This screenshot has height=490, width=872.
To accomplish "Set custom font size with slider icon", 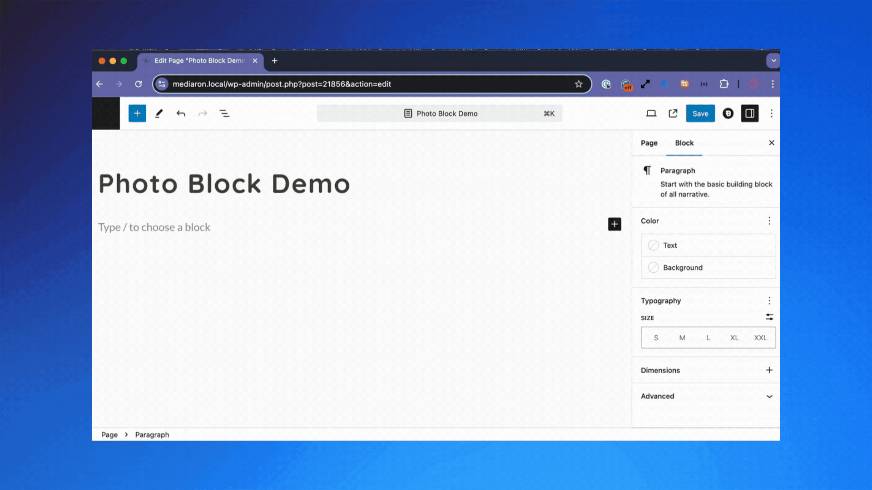I will [x=769, y=317].
